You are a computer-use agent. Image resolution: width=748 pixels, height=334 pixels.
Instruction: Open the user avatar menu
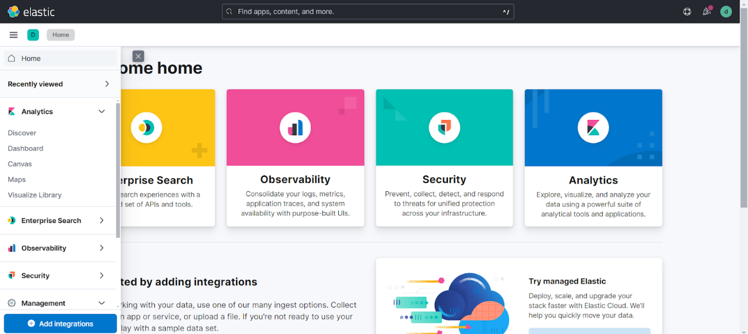pos(726,12)
